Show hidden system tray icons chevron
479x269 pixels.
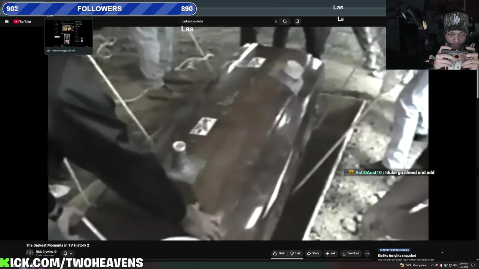click(432, 265)
